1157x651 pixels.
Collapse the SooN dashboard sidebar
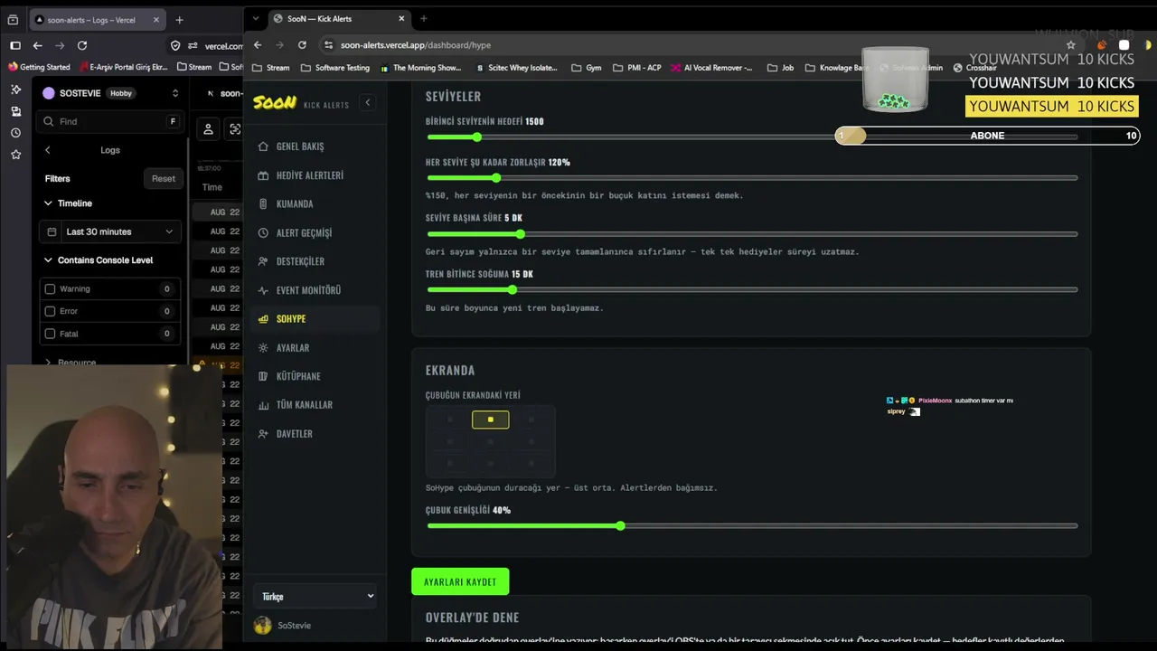click(367, 103)
